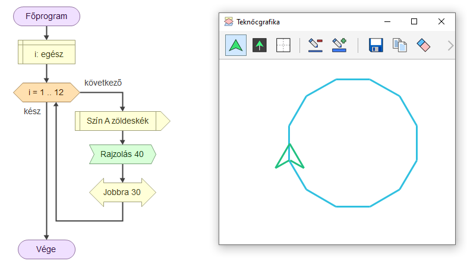Image resolution: width=467 pixels, height=267 pixels.
Task: Click the turtle-on-dark-background toolbar icon
Action: [260, 45]
